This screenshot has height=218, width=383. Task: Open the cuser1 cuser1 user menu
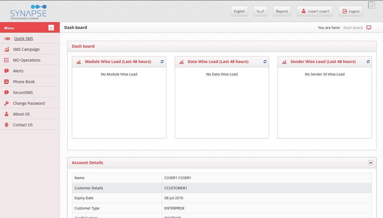point(314,11)
